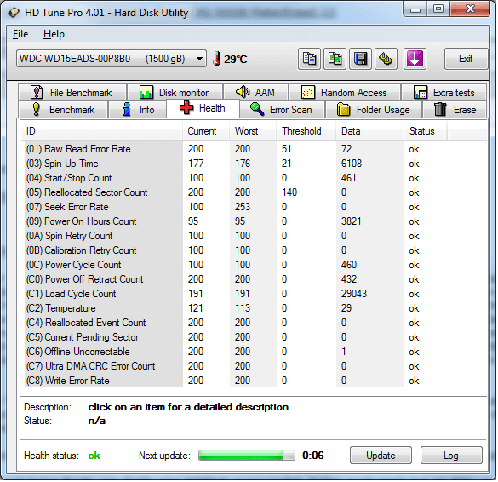Switch to the File Benchmark tab

click(x=72, y=93)
